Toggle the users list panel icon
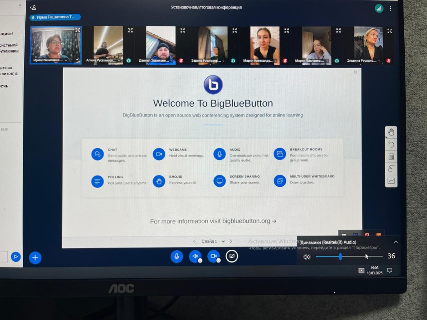This screenshot has width=427, height=320. click(33, 8)
